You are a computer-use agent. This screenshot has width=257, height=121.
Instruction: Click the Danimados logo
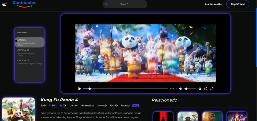pyautogui.click(x=25, y=4)
